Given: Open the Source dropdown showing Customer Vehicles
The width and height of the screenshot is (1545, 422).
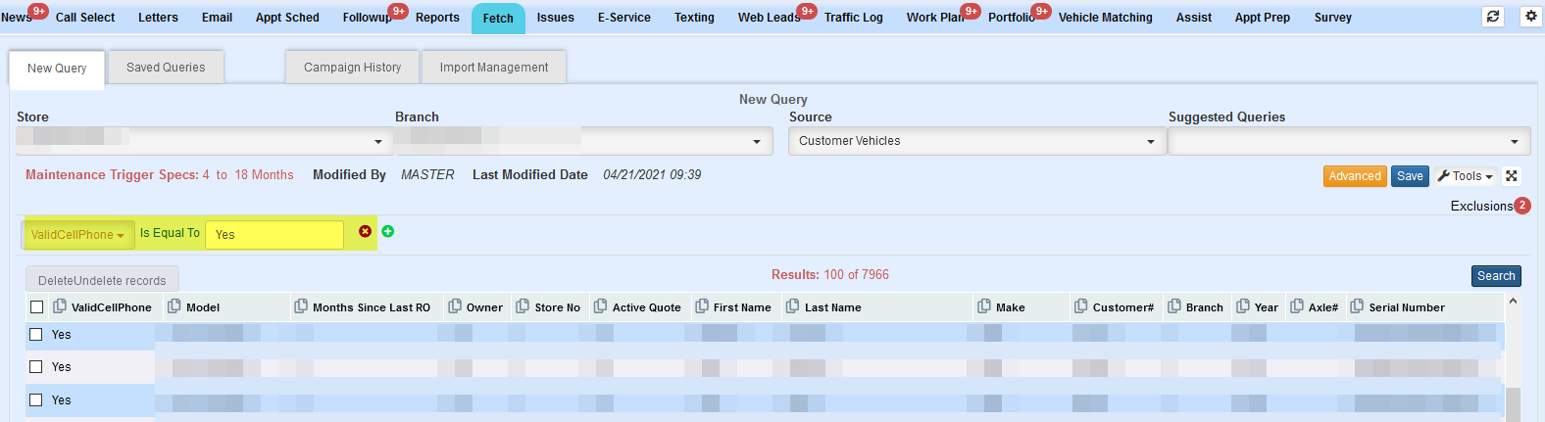Looking at the screenshot, I should [x=976, y=142].
